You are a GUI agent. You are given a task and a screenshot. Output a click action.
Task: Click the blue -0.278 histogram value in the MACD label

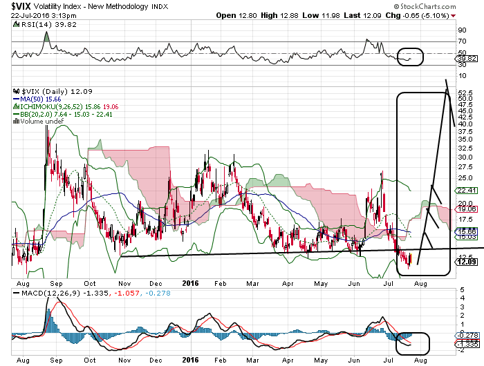[158, 293]
